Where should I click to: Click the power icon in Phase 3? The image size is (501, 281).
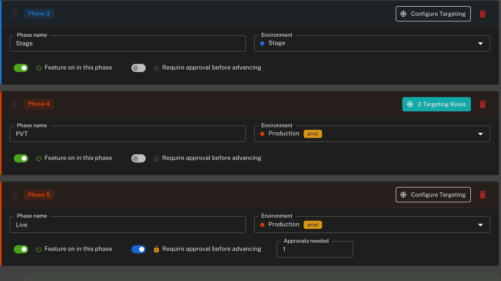[39, 68]
